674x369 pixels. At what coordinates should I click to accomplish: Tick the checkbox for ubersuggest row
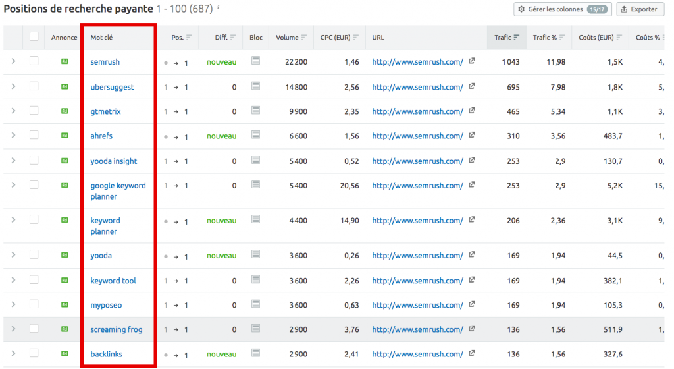click(34, 86)
